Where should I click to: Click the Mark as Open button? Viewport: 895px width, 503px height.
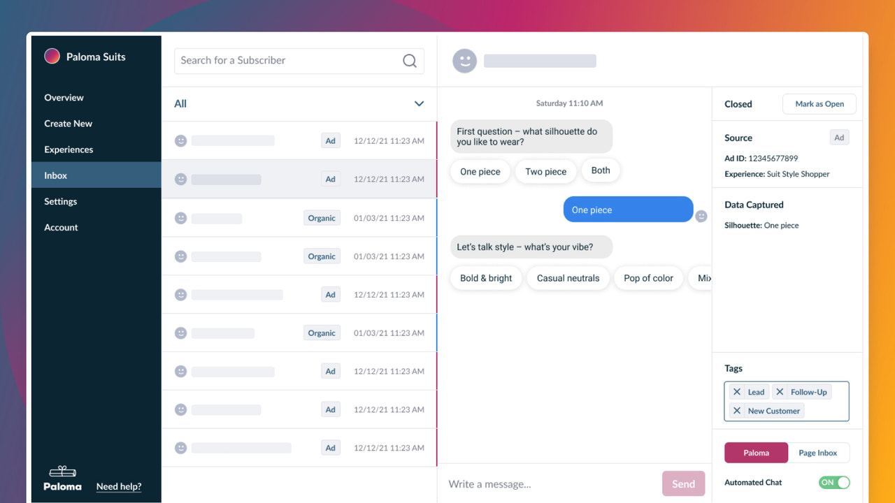tap(819, 103)
